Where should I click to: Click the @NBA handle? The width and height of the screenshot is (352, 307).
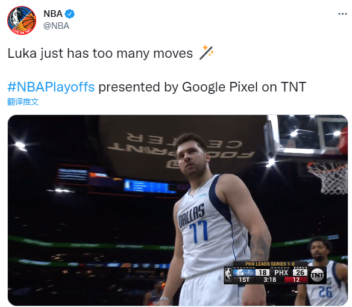tap(56, 26)
